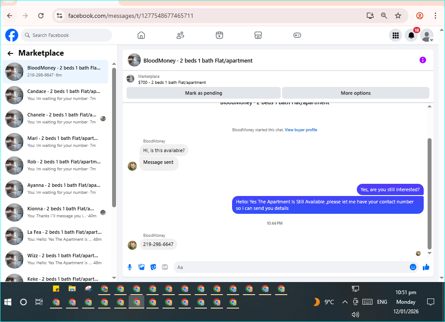Open the $700 listing link in chat header
This screenshot has width=445, height=322.
click(172, 82)
